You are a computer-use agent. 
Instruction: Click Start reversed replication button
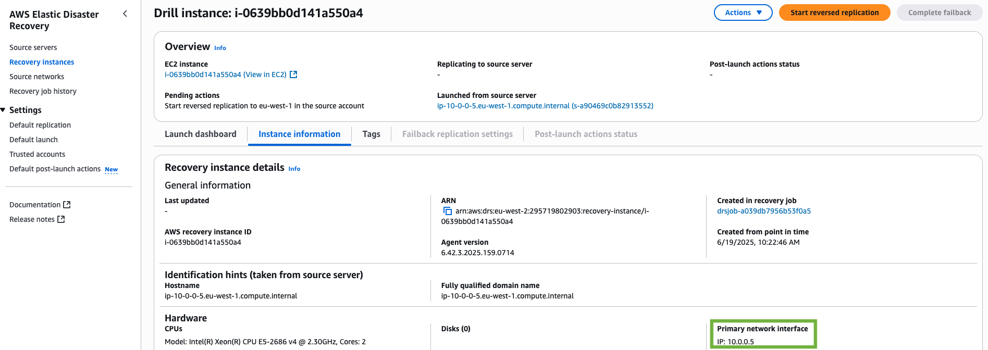[834, 12]
